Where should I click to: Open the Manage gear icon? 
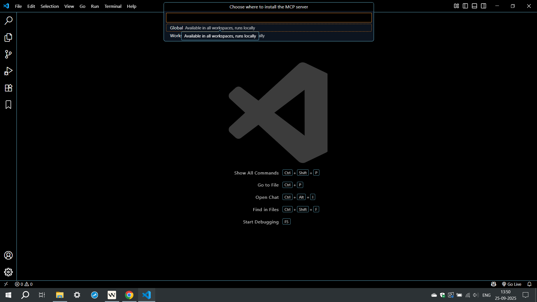[8, 272]
